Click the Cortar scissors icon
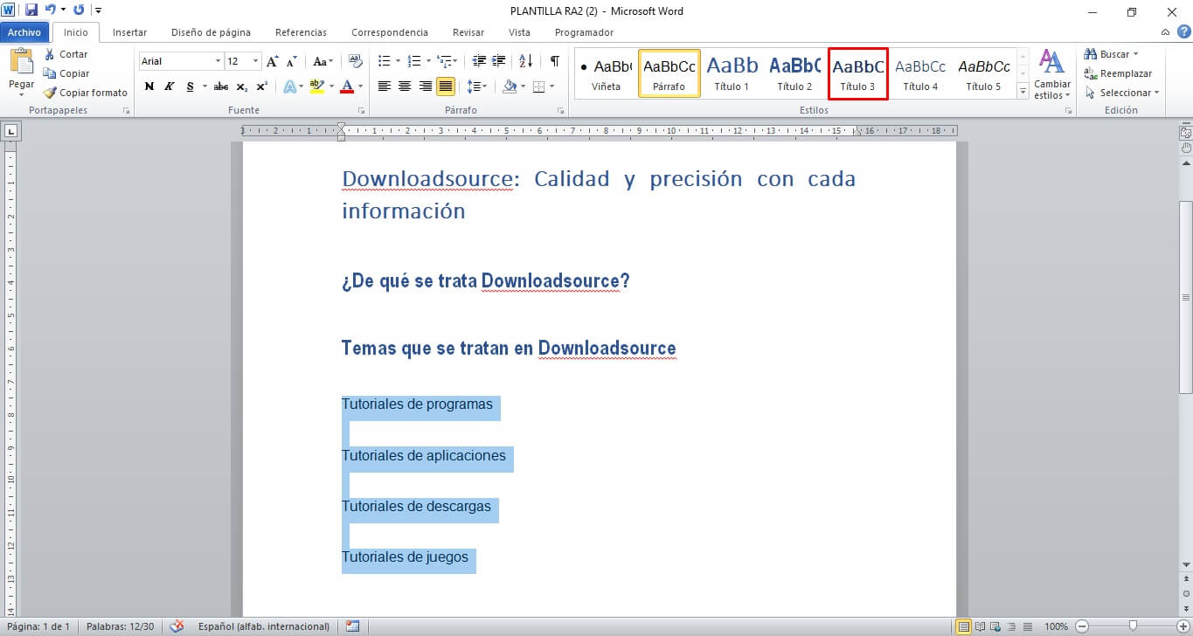 click(x=50, y=54)
